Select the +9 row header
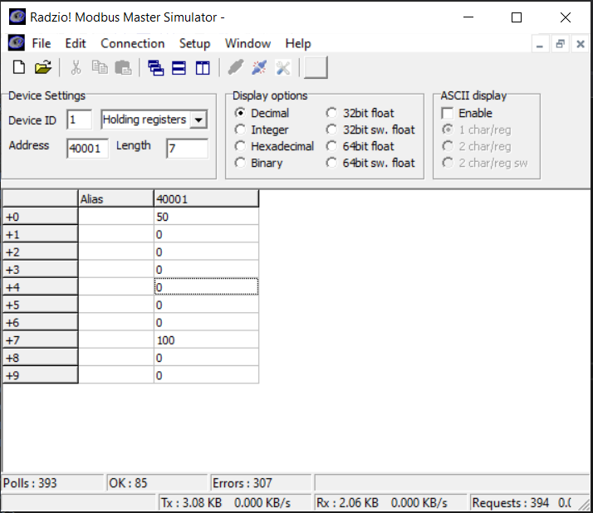This screenshot has height=513, width=593. coord(40,375)
